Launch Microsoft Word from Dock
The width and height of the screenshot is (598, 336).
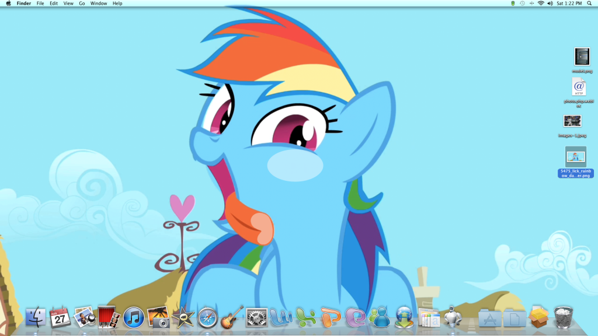(x=281, y=317)
